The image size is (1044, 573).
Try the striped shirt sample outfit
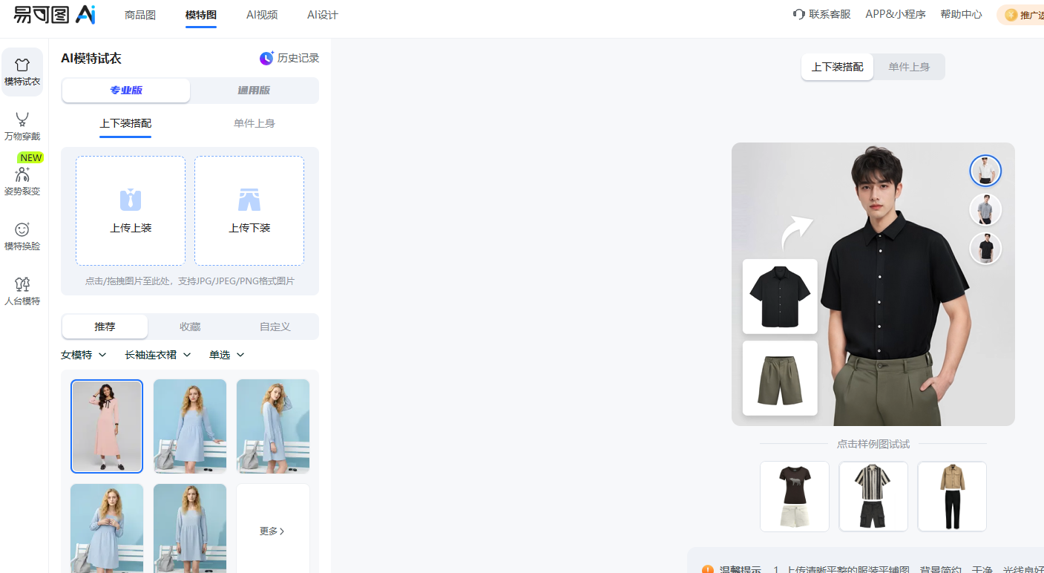pyautogui.click(x=873, y=496)
